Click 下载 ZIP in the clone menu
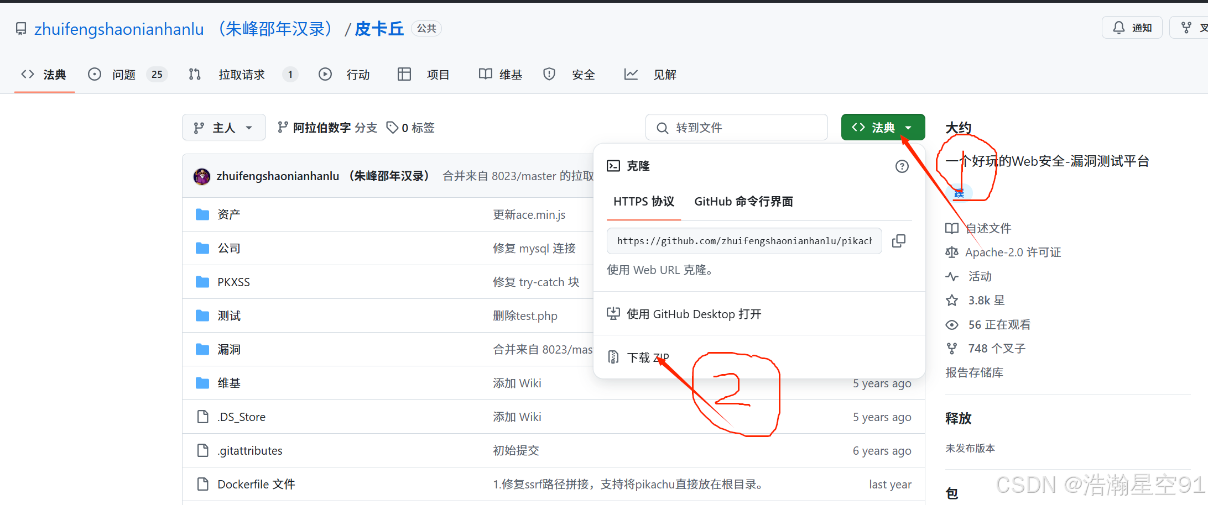The height and width of the screenshot is (505, 1208). [x=759, y=357]
